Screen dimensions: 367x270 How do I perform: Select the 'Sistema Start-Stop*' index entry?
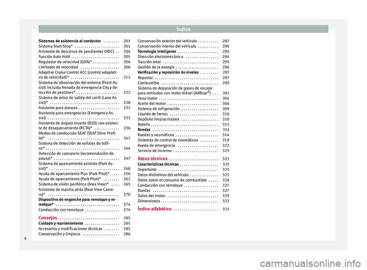tap(56, 46)
